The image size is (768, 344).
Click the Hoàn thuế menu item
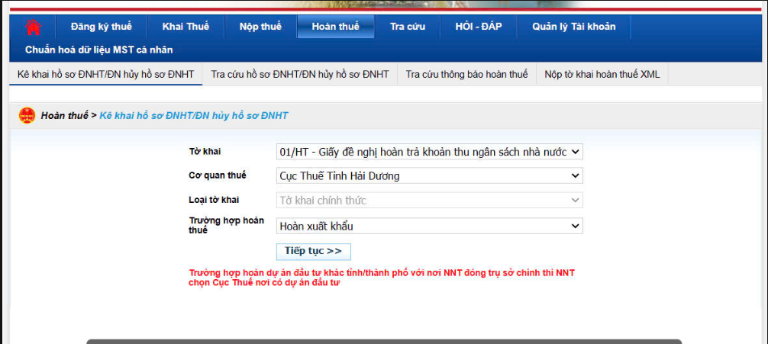pyautogui.click(x=335, y=27)
